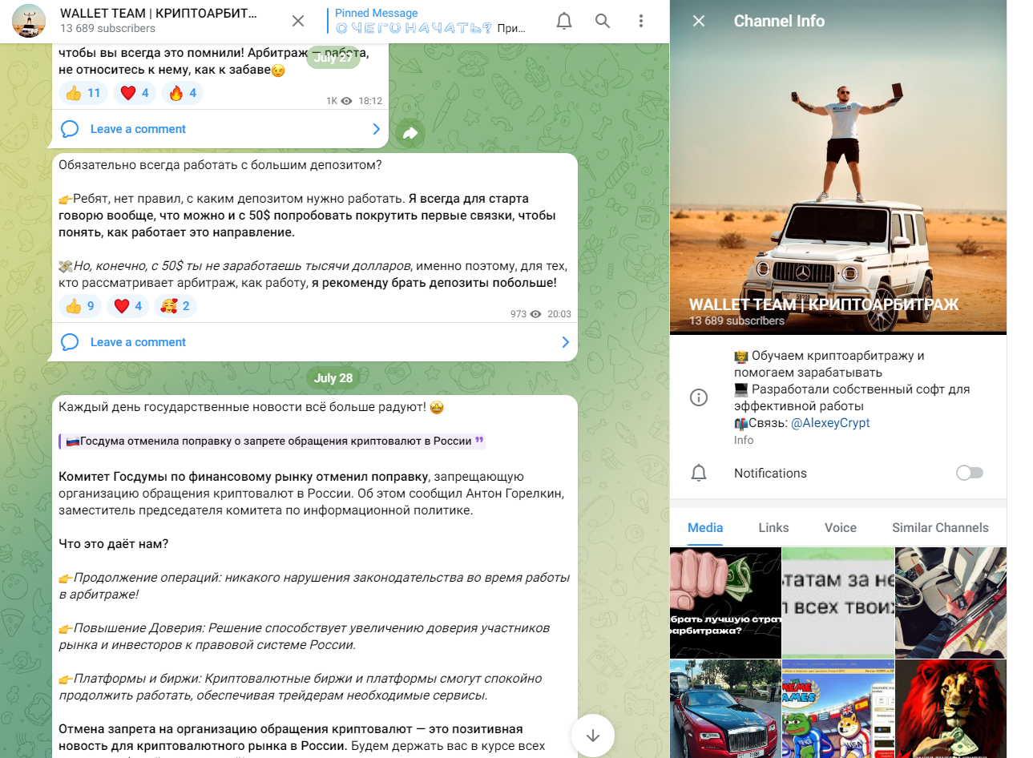
Task: Click heart reaction on the 18:12 post
Action: (135, 93)
